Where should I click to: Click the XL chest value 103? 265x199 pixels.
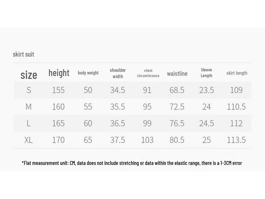point(147,140)
